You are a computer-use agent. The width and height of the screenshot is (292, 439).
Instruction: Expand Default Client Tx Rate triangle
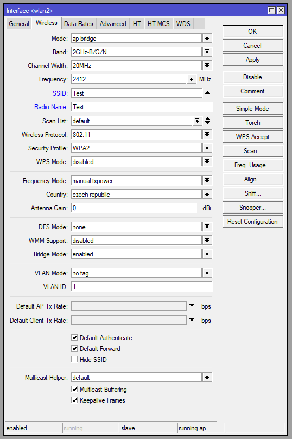192,319
